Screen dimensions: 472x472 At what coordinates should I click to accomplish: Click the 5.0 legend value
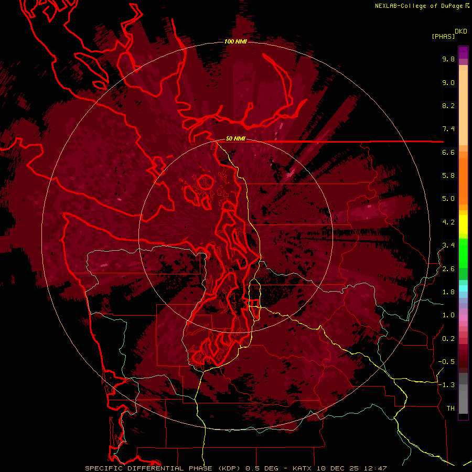click(448, 199)
